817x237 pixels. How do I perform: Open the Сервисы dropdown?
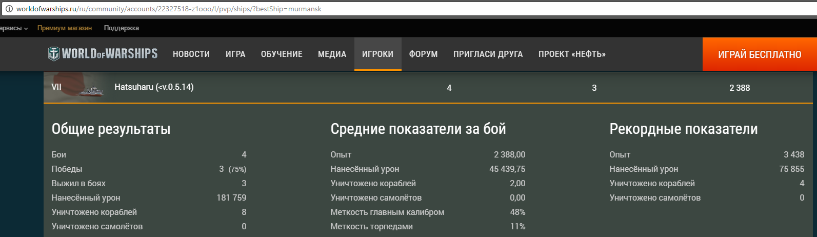(13, 28)
